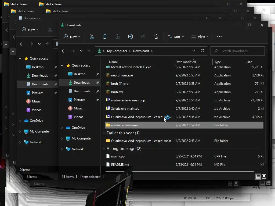Collapse Quick access in Downloads sidebar
Image resolution: width=275 pixels, height=206 pixels.
(x=62, y=65)
